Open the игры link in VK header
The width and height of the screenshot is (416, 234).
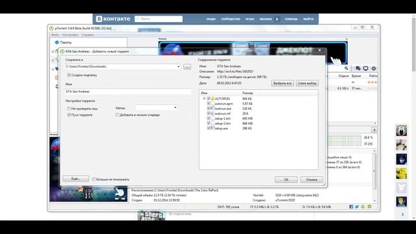point(250,19)
